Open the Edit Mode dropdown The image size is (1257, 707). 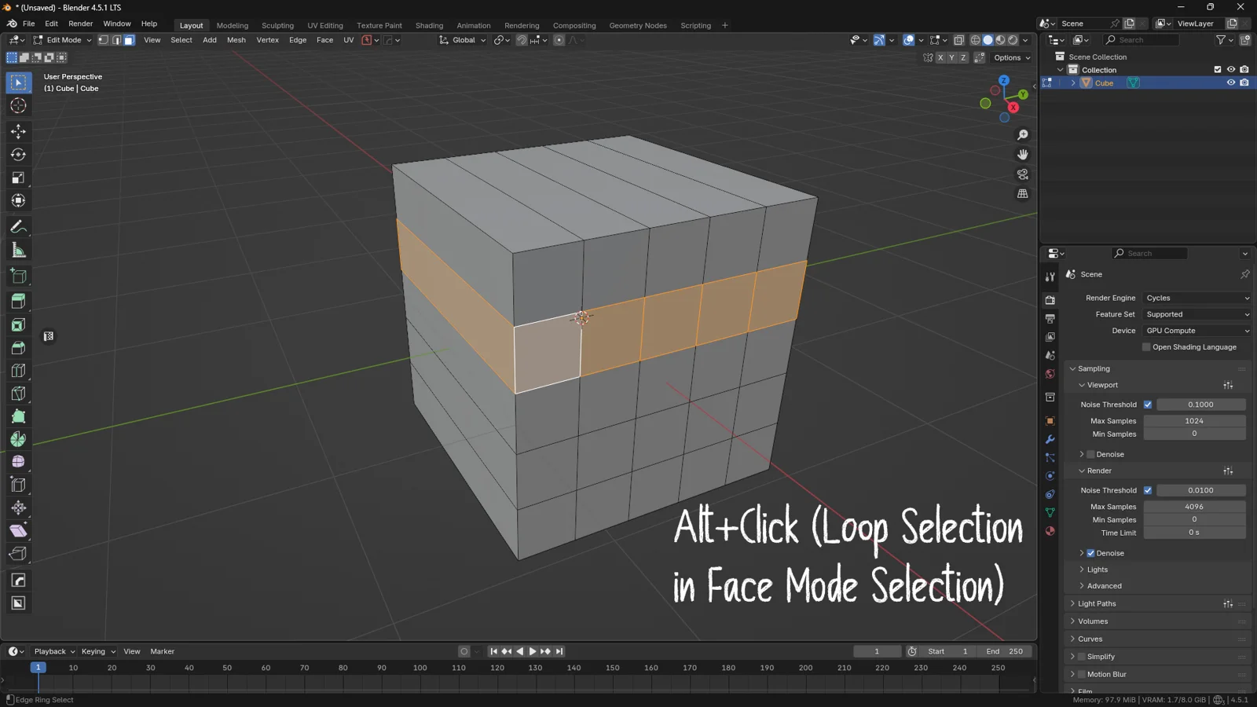coord(62,40)
